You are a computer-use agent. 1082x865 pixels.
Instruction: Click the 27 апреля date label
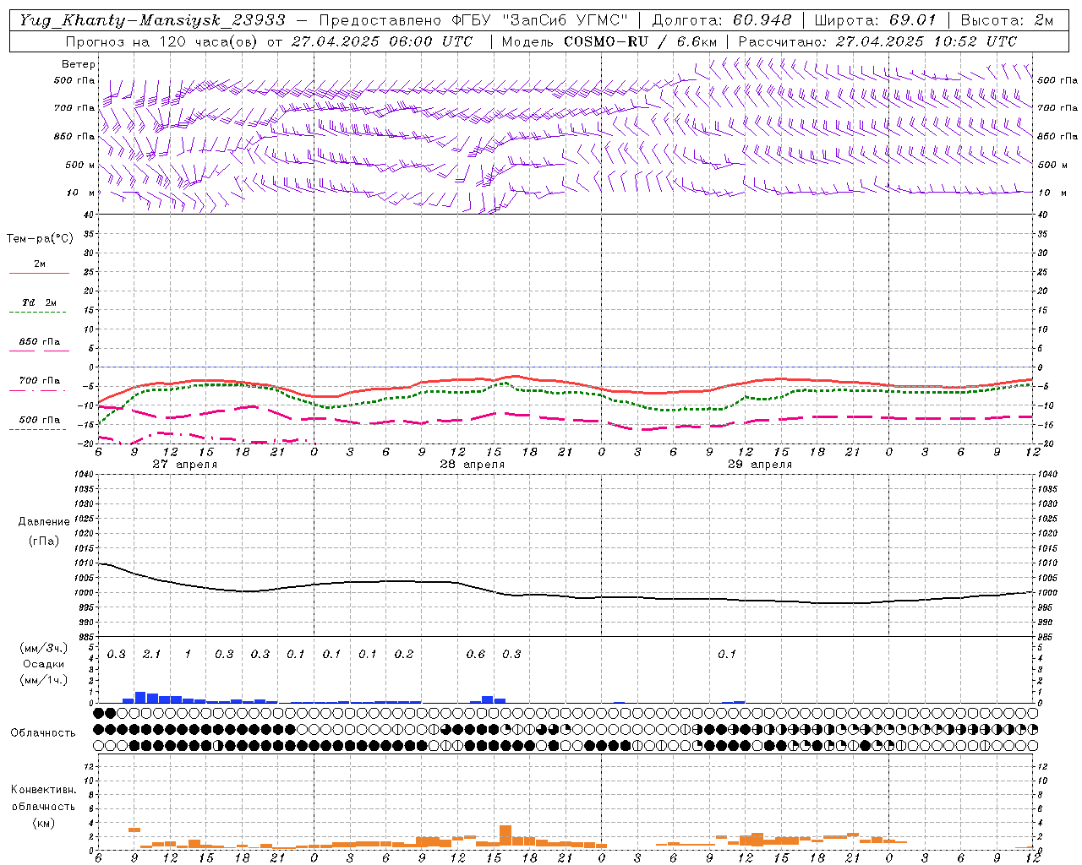(184, 465)
